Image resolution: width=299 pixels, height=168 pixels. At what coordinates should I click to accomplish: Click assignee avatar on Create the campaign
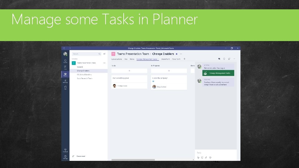pyautogui.click(x=154, y=87)
